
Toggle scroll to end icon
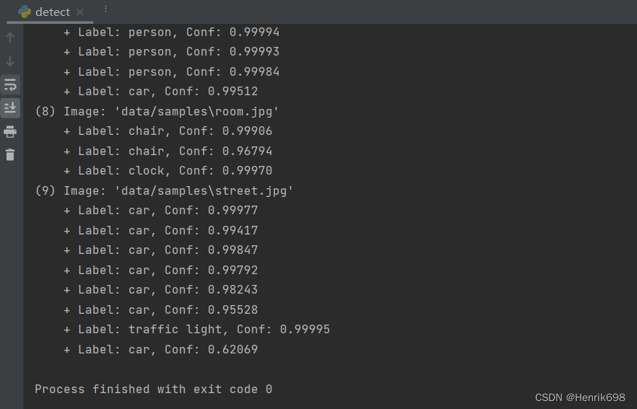(x=10, y=108)
